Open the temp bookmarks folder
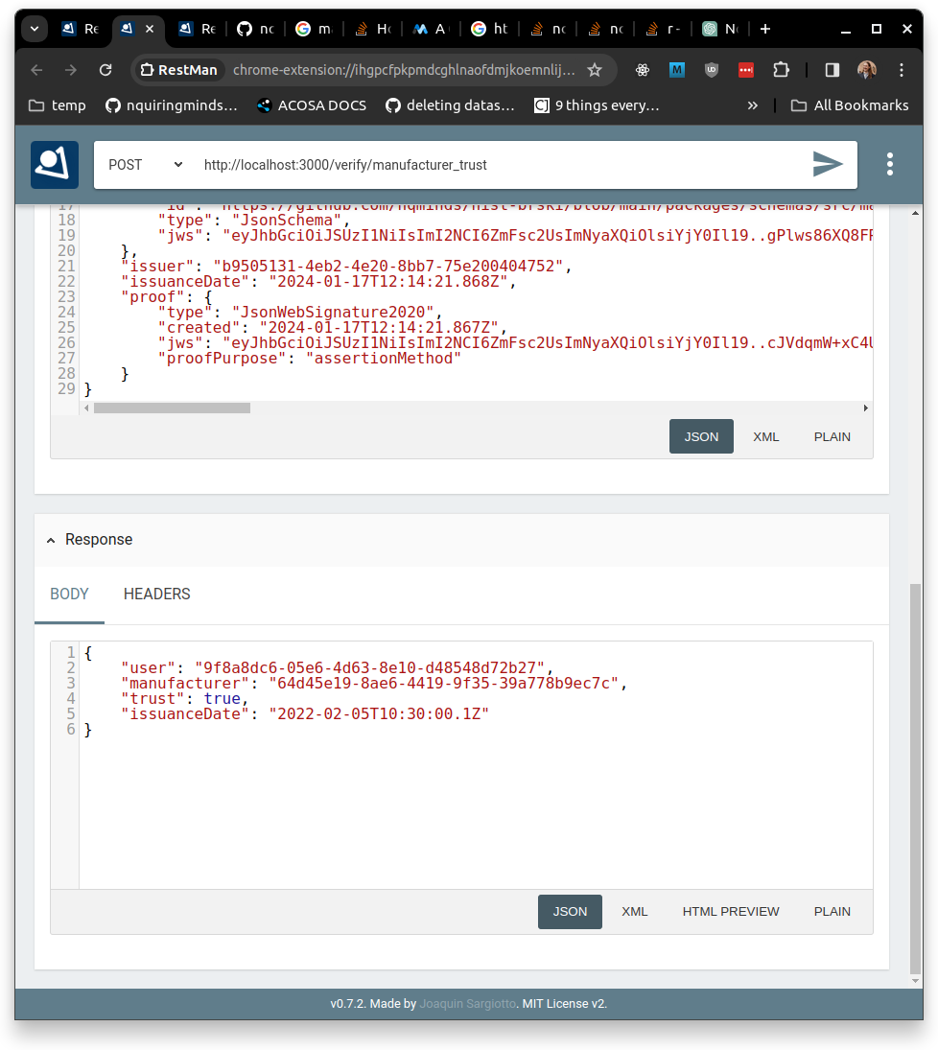Viewport: 938px width, 1050px height. 58,105
